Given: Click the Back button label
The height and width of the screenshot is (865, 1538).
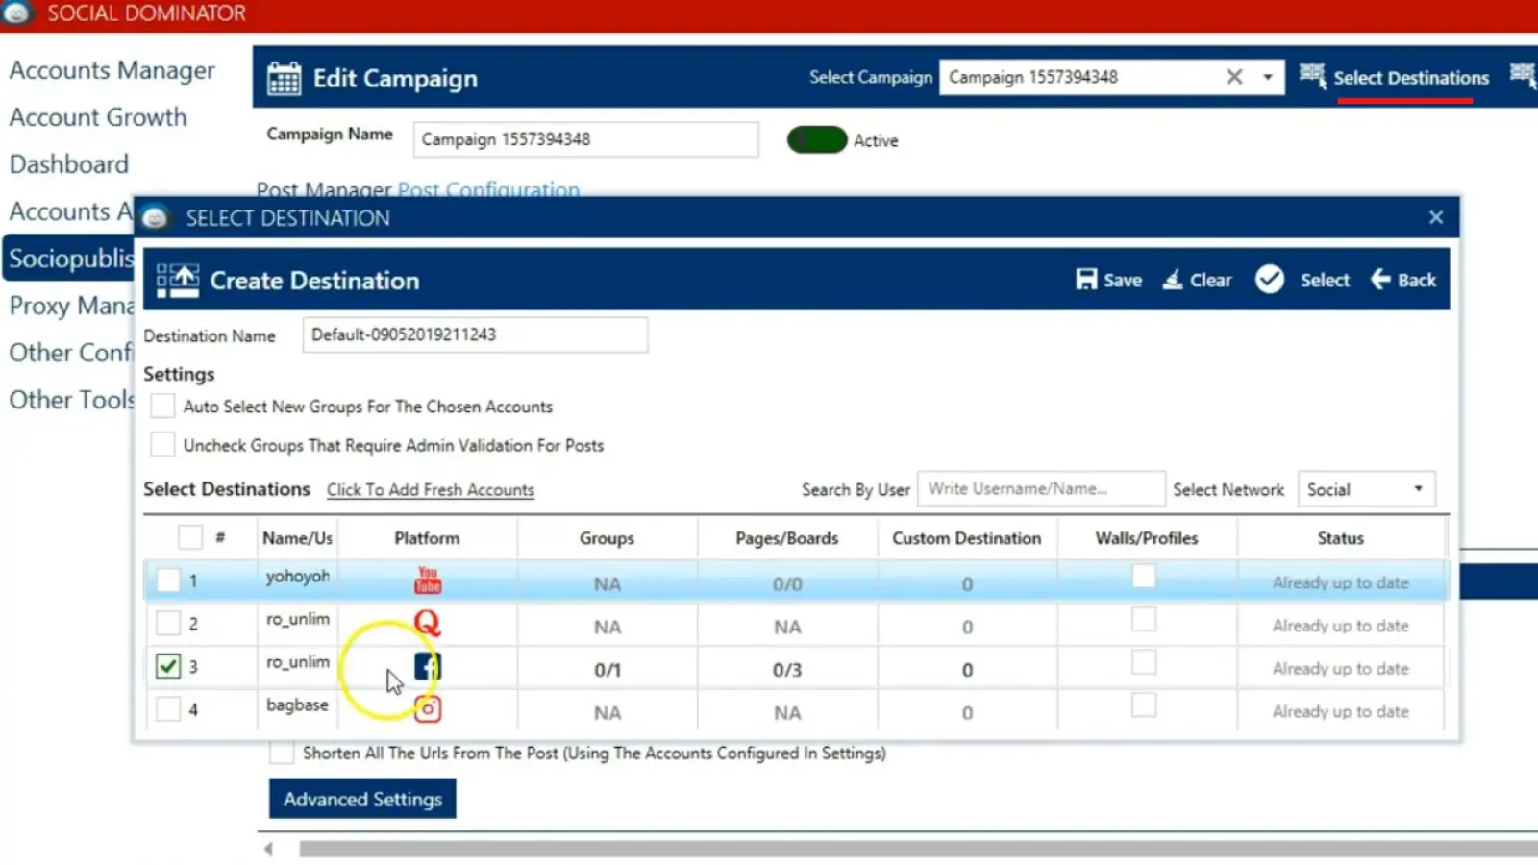Looking at the screenshot, I should [x=1417, y=281].
